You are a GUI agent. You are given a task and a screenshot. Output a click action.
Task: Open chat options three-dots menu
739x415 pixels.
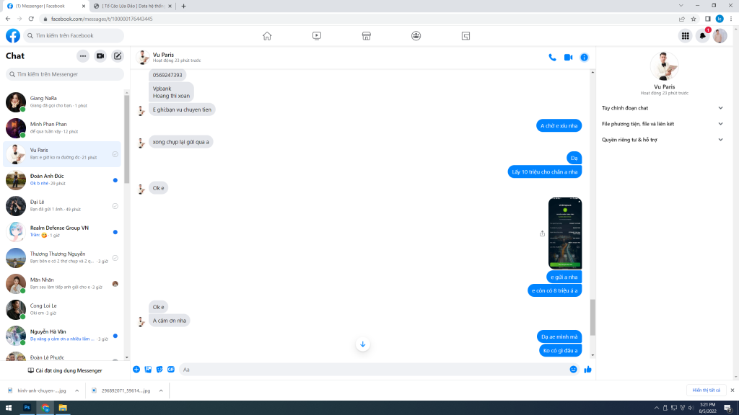(83, 56)
